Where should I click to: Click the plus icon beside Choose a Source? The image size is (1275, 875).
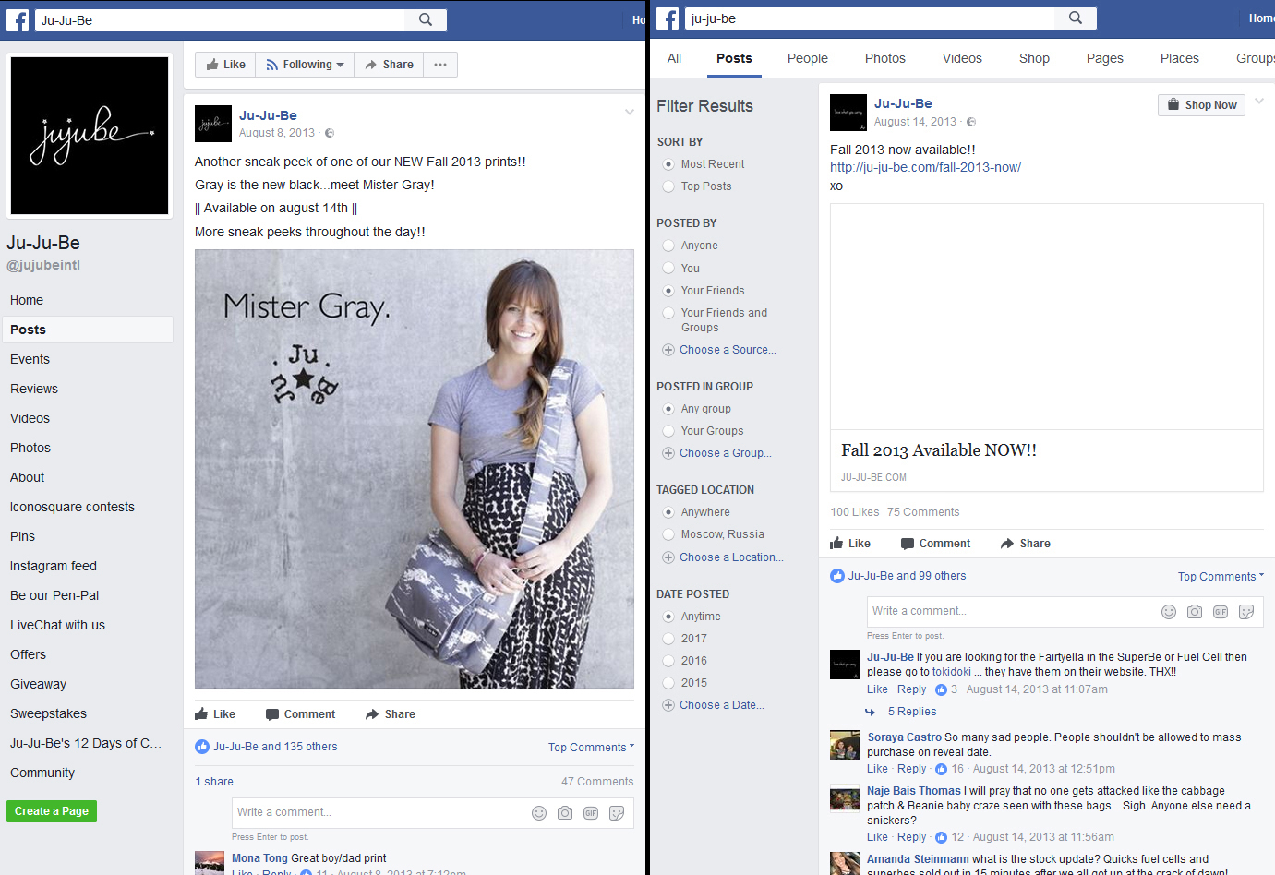click(x=668, y=350)
